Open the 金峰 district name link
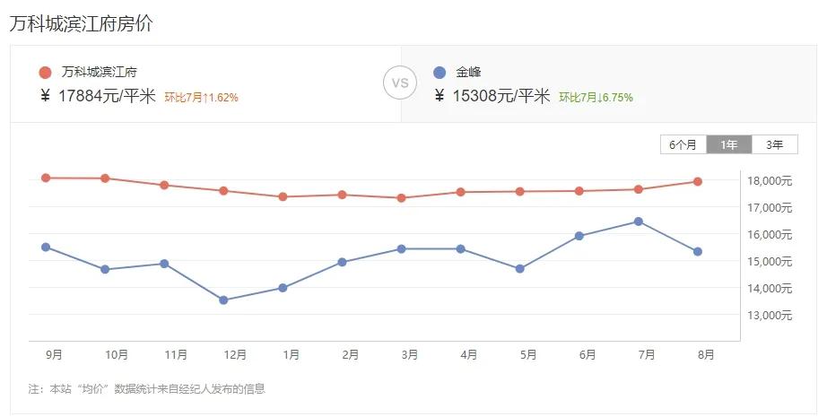827x417 pixels. point(468,73)
